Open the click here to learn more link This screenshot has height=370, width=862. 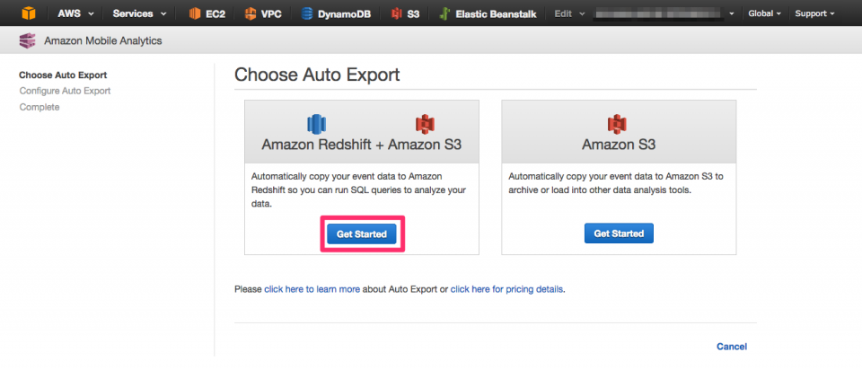[x=312, y=288]
